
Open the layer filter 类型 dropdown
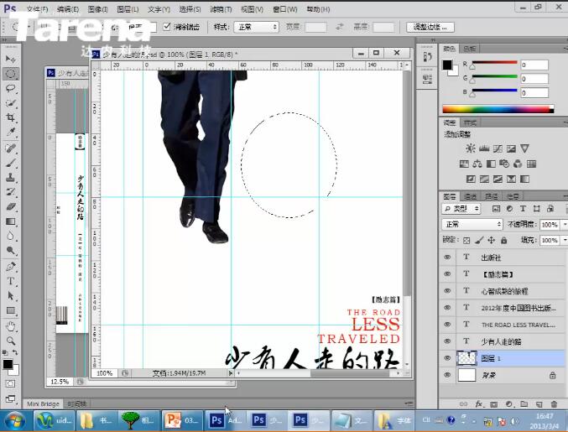click(x=461, y=209)
